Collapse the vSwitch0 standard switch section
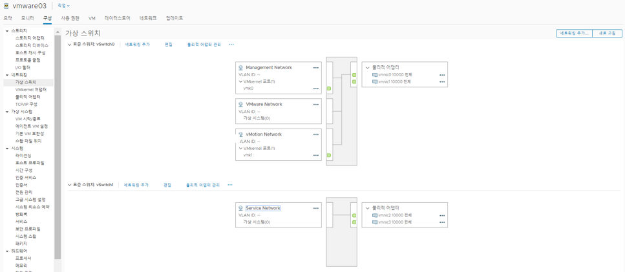 (x=70, y=44)
